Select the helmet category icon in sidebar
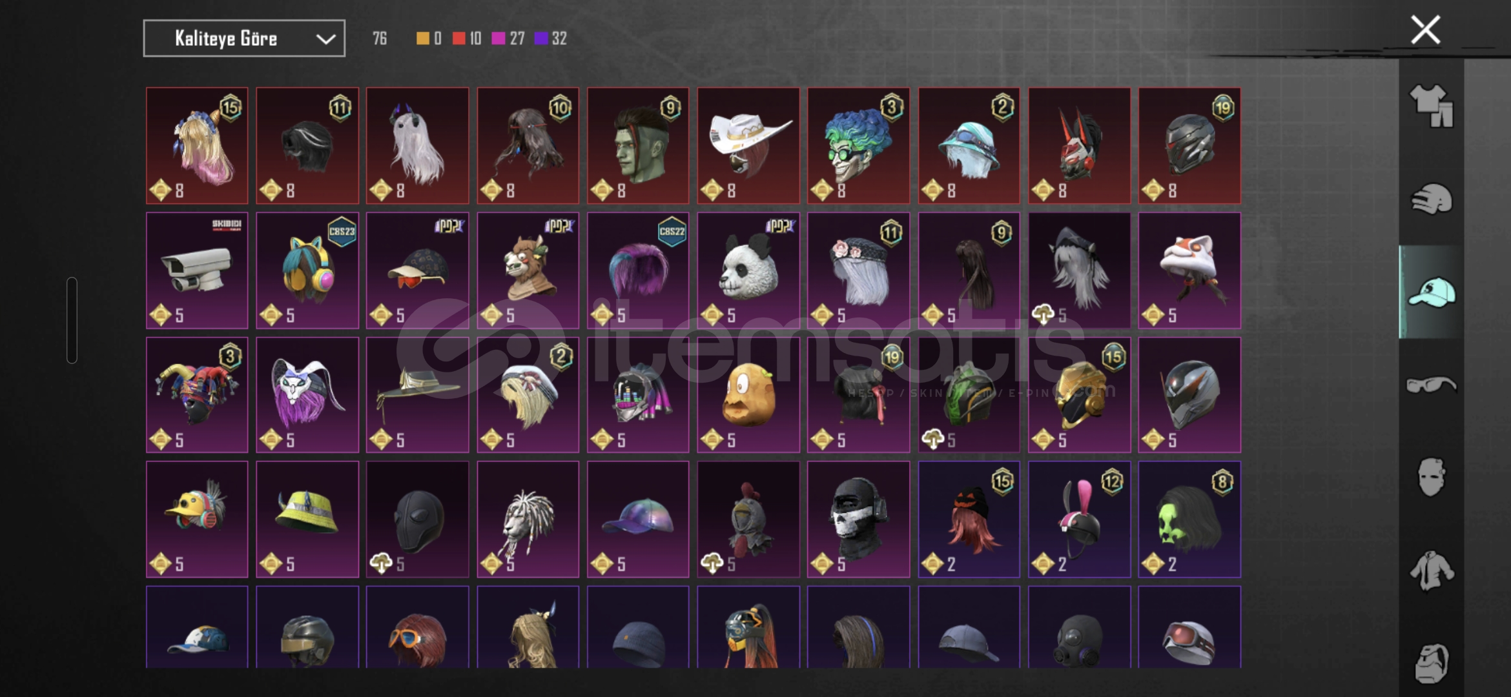This screenshot has height=697, width=1511. tap(1431, 199)
